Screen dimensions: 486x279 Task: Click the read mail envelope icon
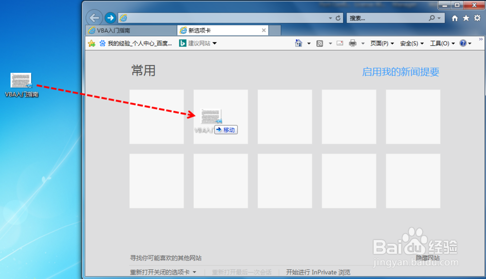pyautogui.click(x=340, y=43)
